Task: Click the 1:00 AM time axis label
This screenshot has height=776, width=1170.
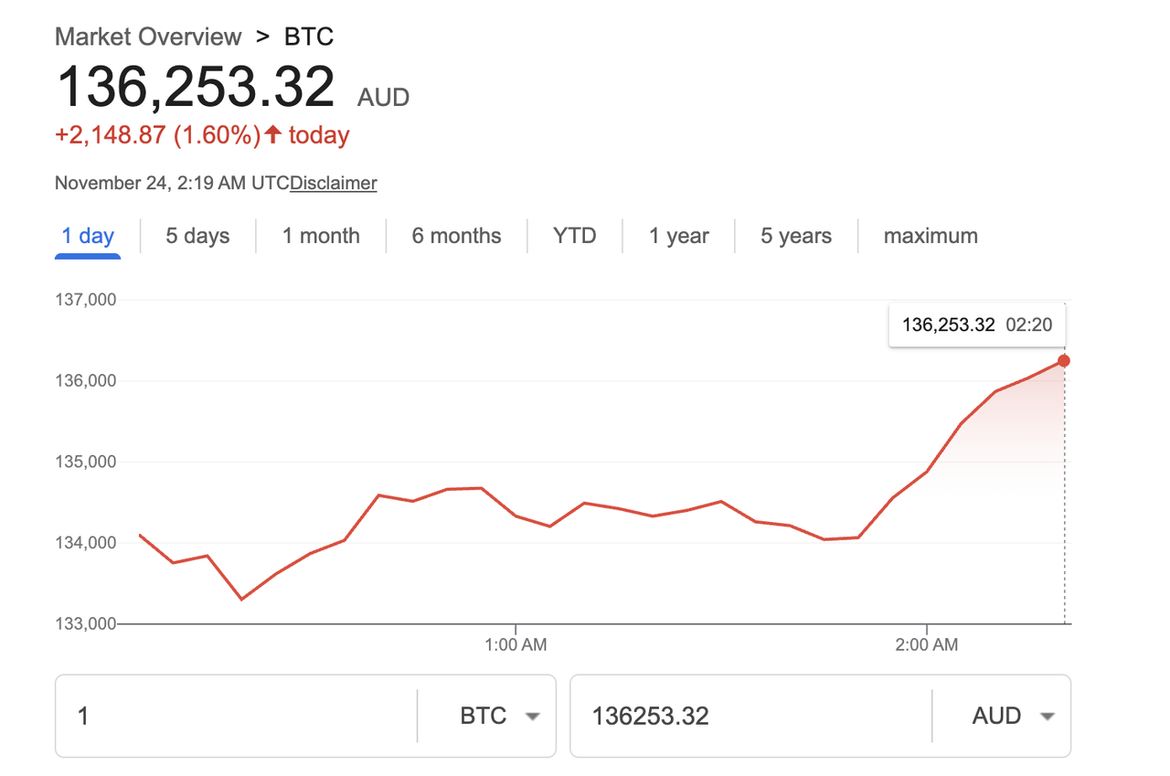Action: pos(516,644)
